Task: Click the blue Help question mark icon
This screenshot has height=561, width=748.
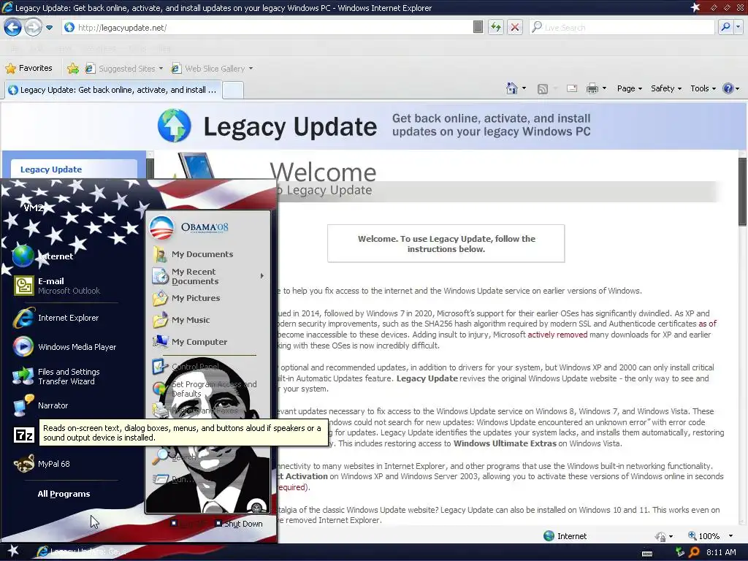Action: point(728,88)
